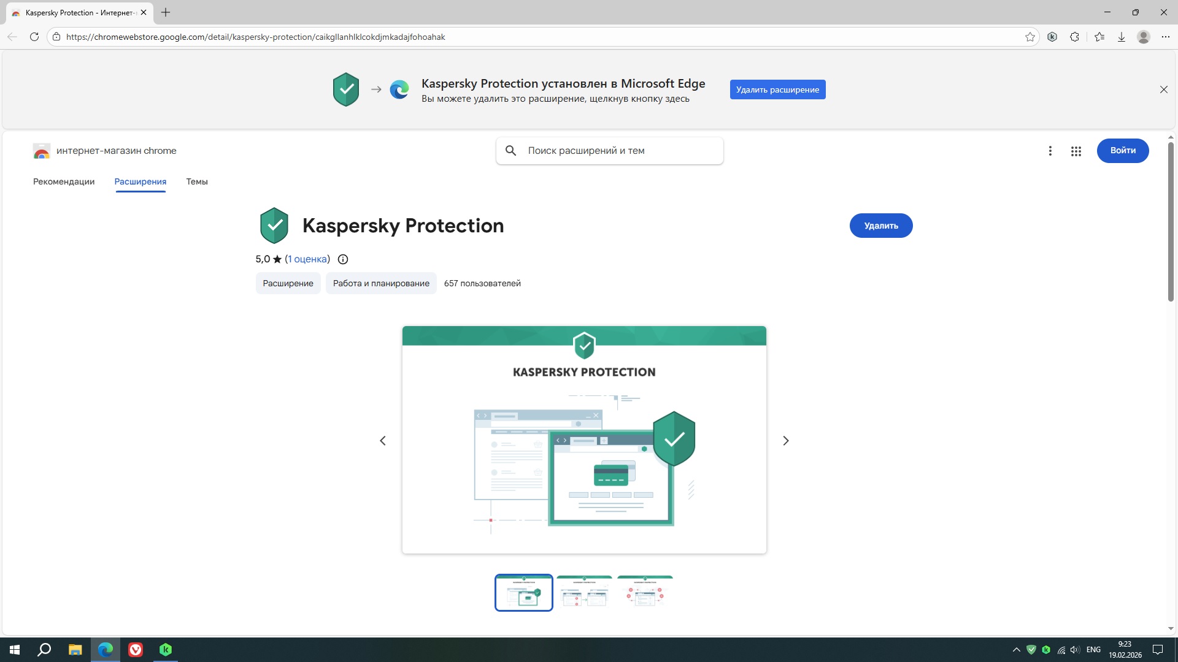Click the Google apps grid icon
1178x662 pixels.
coord(1076,151)
